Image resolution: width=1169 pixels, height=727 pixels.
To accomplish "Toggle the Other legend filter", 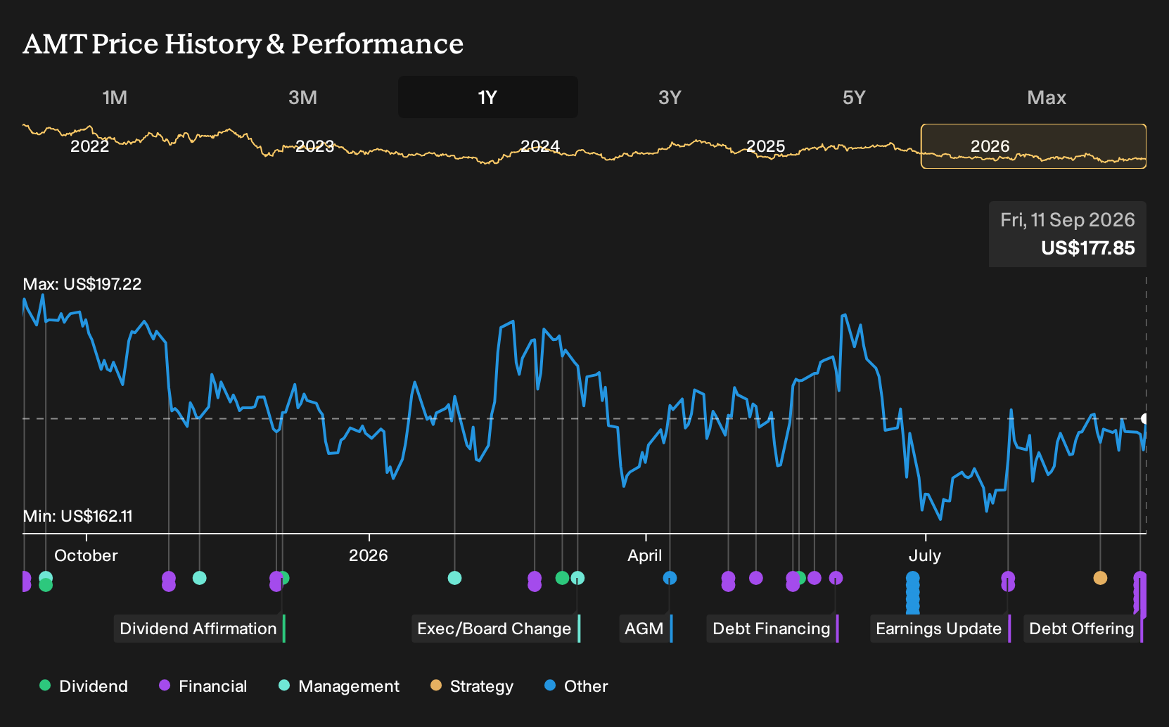I will point(576,686).
